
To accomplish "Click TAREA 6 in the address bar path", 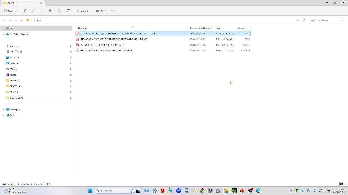I will 37,21.
